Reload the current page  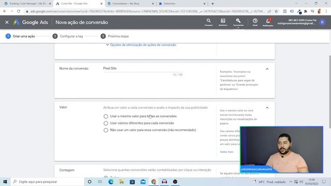(x=19, y=11)
